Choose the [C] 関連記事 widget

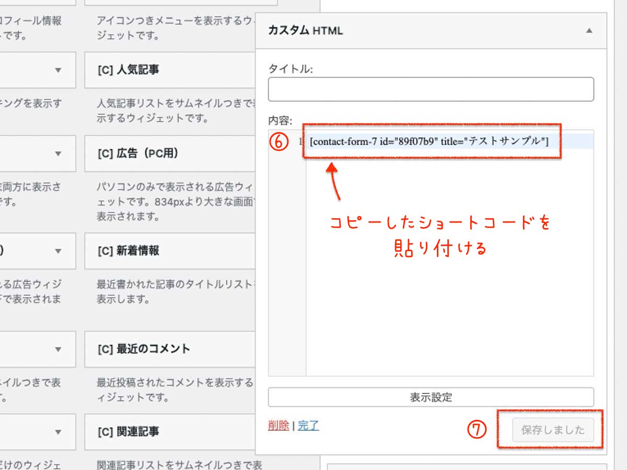pos(128,432)
